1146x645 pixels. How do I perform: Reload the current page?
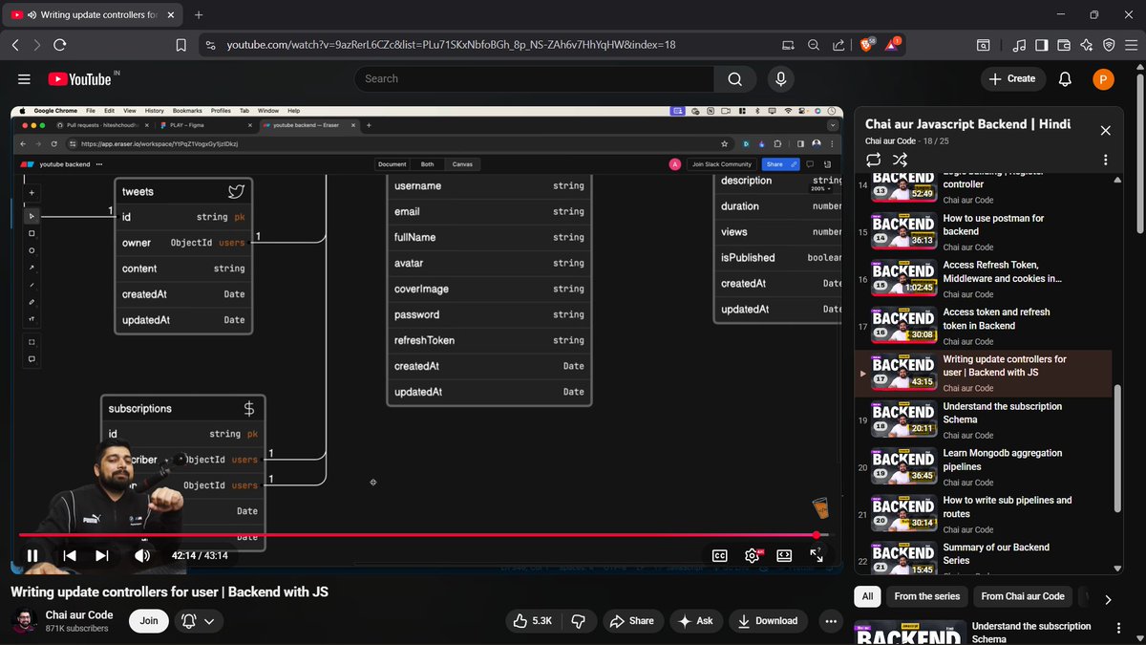coord(59,45)
